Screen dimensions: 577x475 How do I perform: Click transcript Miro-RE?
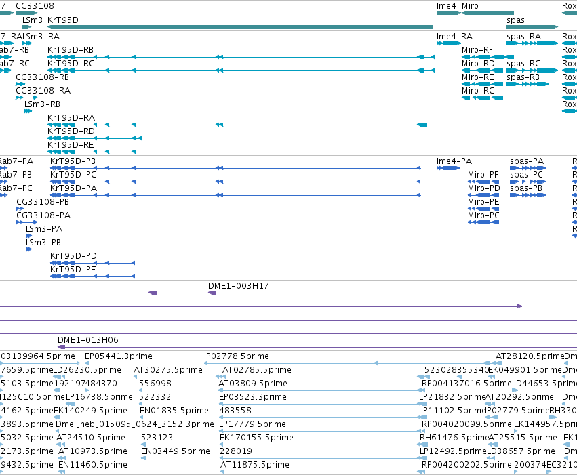click(x=477, y=77)
